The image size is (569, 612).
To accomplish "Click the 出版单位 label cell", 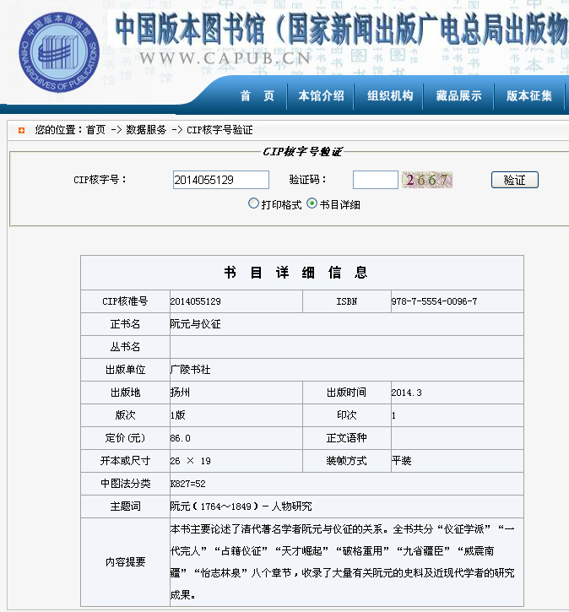I will (x=125, y=370).
